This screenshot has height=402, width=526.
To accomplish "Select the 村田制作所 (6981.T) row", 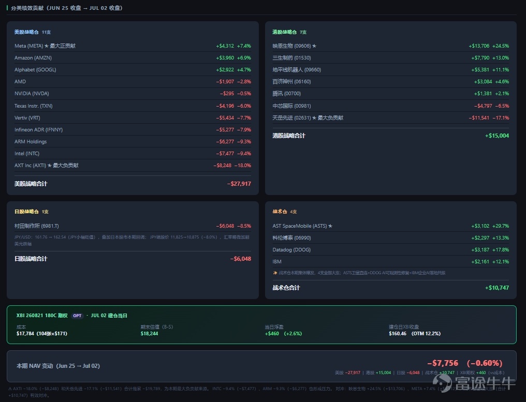I will tap(133, 226).
